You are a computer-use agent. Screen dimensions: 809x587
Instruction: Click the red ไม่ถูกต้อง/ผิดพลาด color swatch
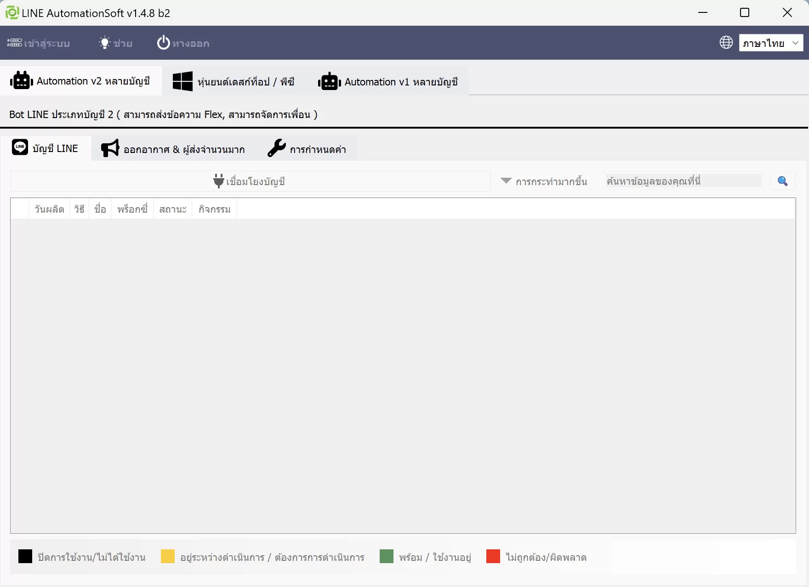tap(493, 556)
